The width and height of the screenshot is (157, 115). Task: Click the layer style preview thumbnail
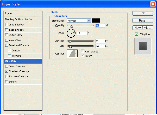pyautogui.click(x=143, y=46)
